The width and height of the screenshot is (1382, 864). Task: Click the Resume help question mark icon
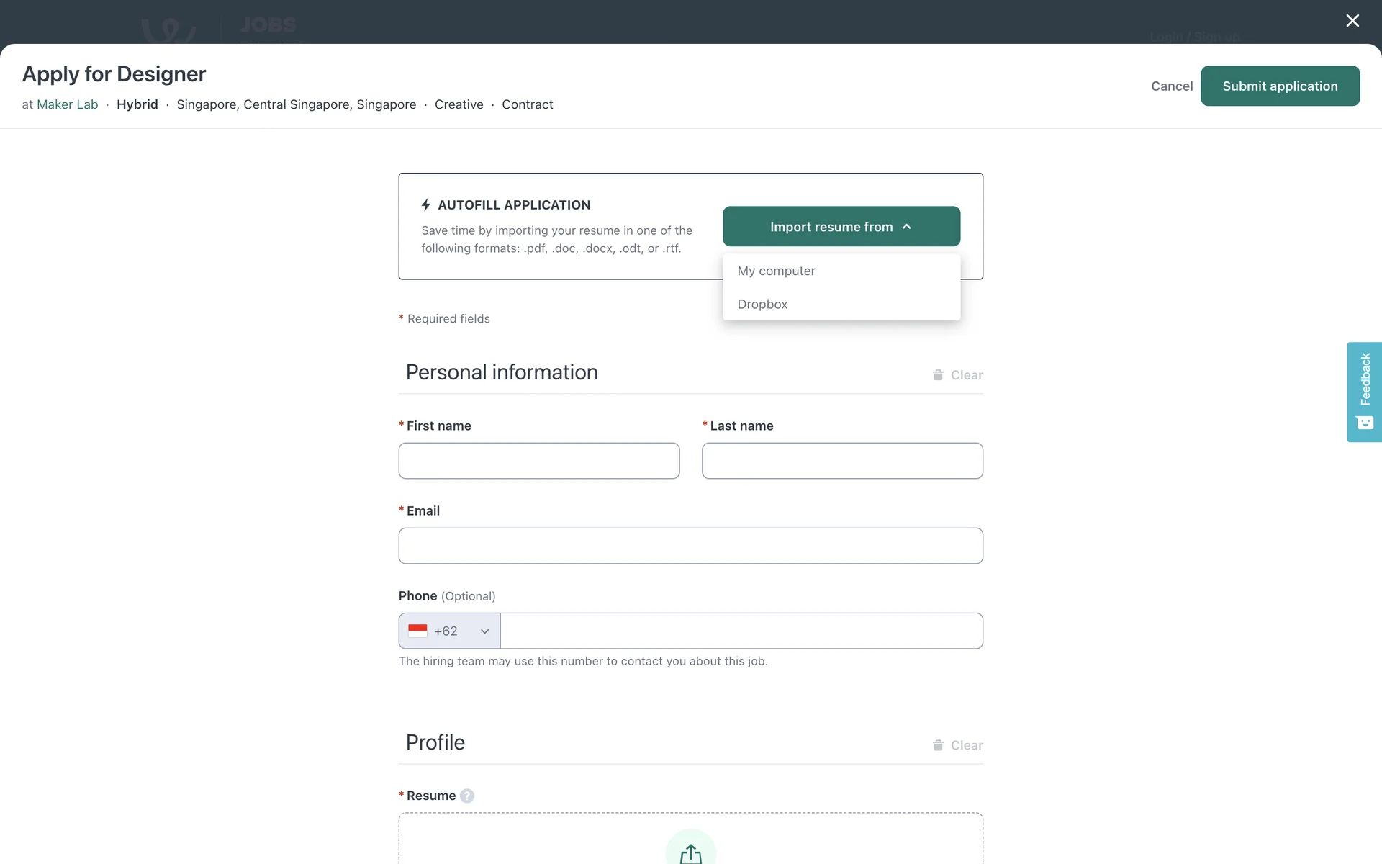pyautogui.click(x=467, y=796)
